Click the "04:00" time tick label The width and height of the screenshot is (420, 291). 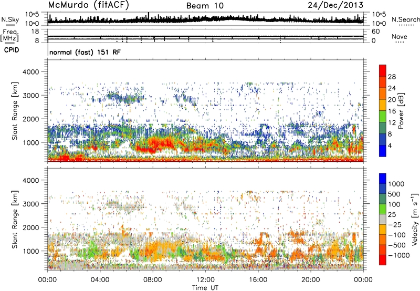(x=100, y=280)
